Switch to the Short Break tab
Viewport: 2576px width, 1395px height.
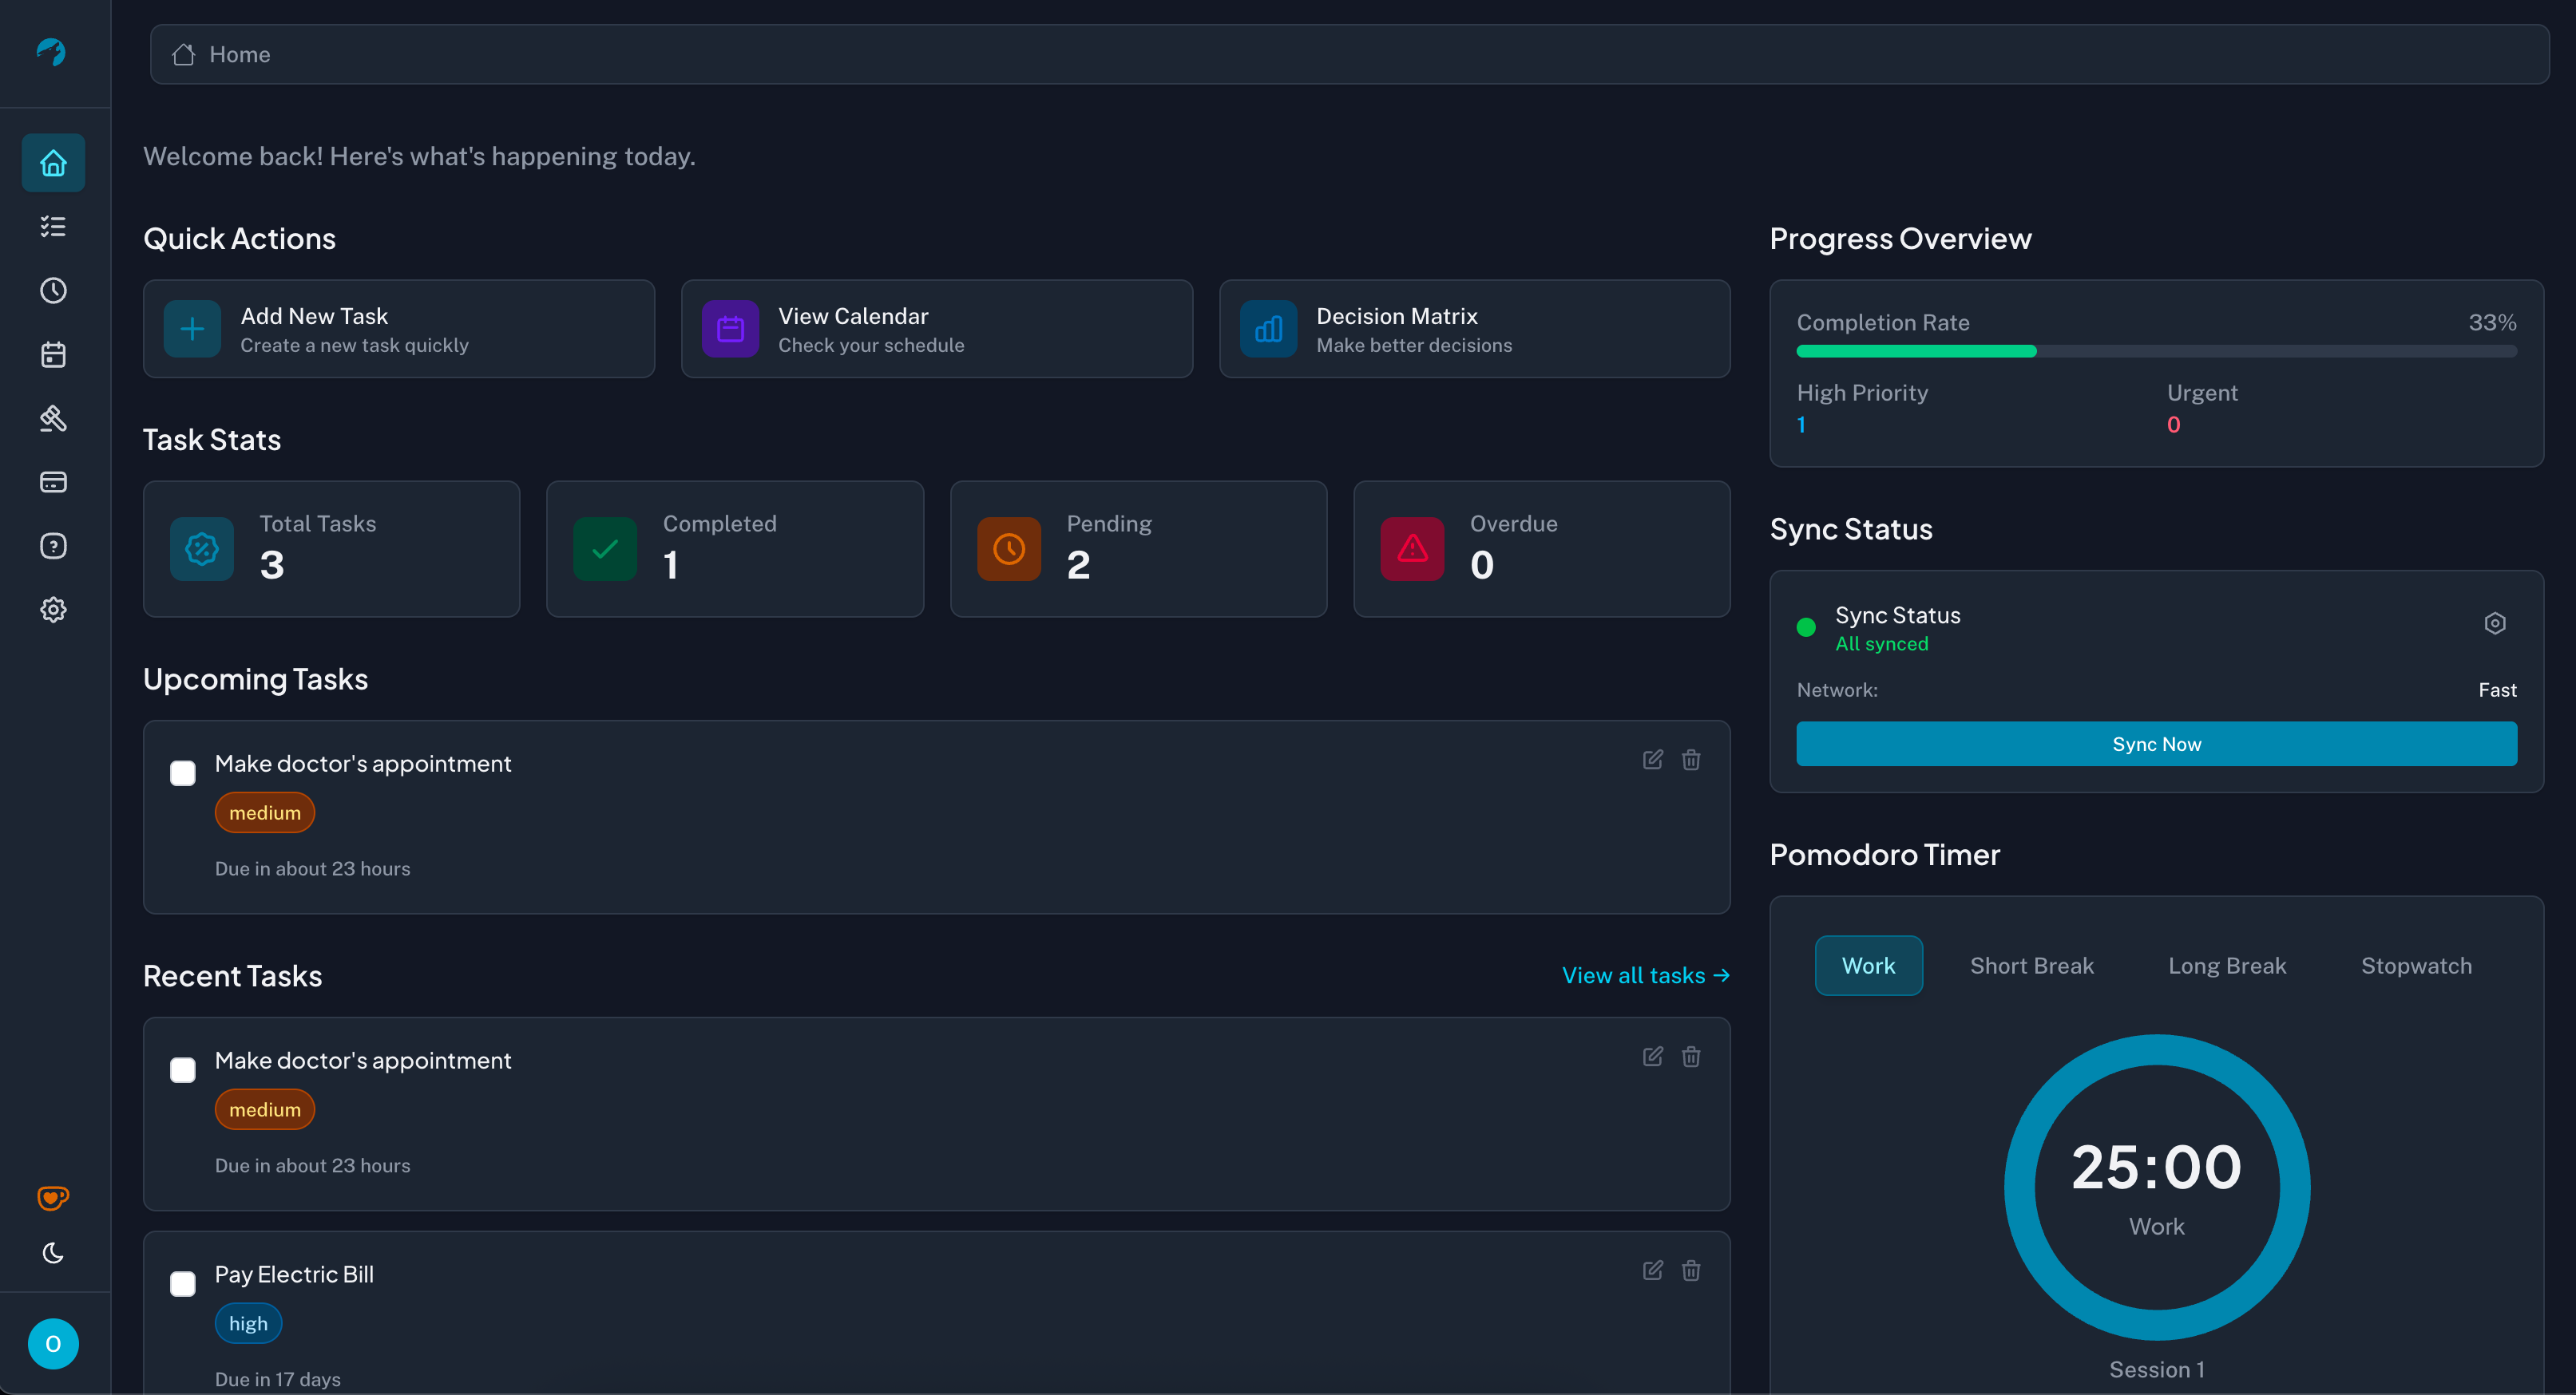(x=2031, y=966)
